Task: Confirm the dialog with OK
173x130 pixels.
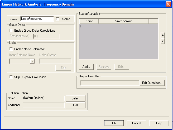Action: pyautogui.click(x=114, y=123)
